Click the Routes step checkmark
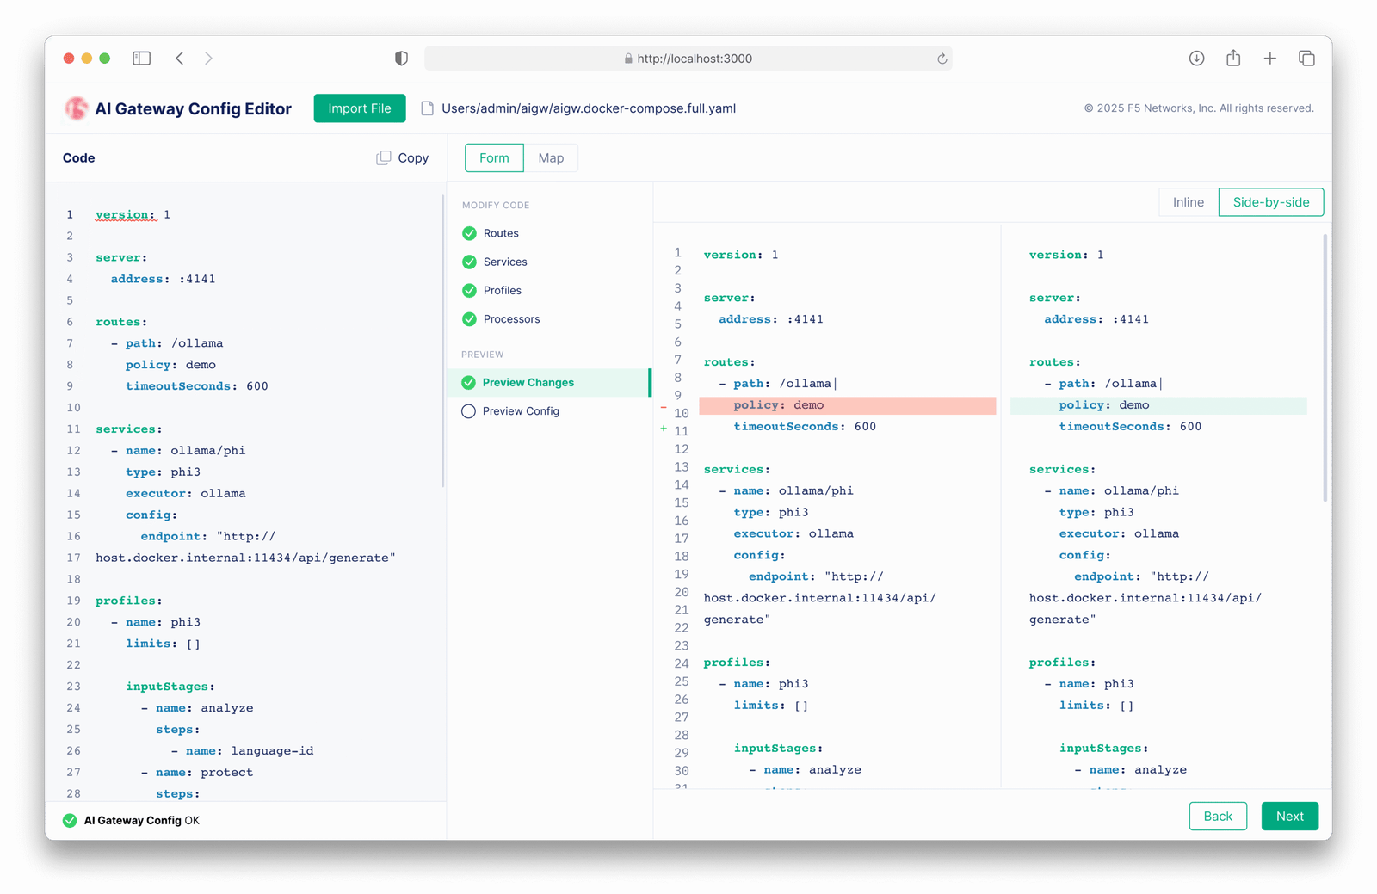This screenshot has height=894, width=1377. point(469,233)
